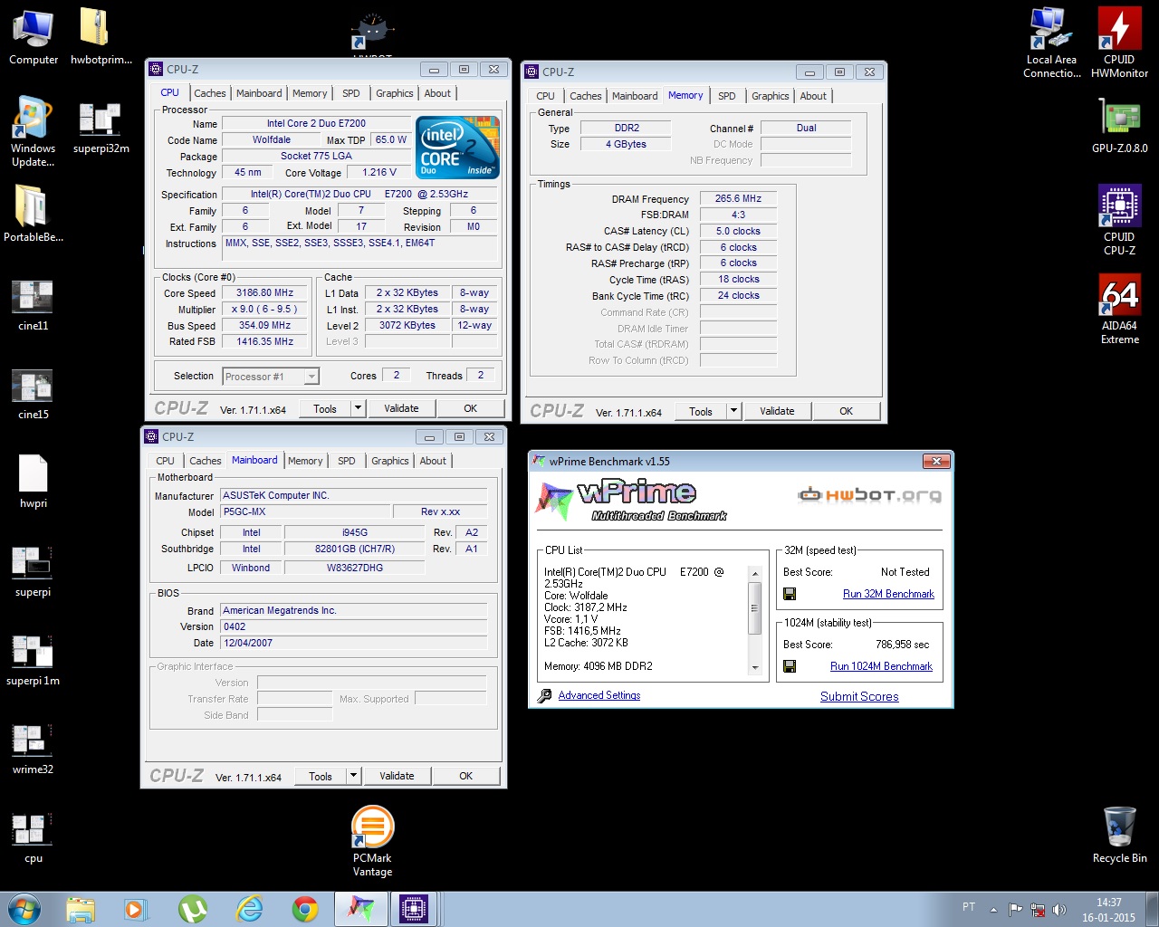This screenshot has height=927, width=1159.
Task: Select SPD tab in Memory CPU-Z window
Action: click(x=727, y=96)
